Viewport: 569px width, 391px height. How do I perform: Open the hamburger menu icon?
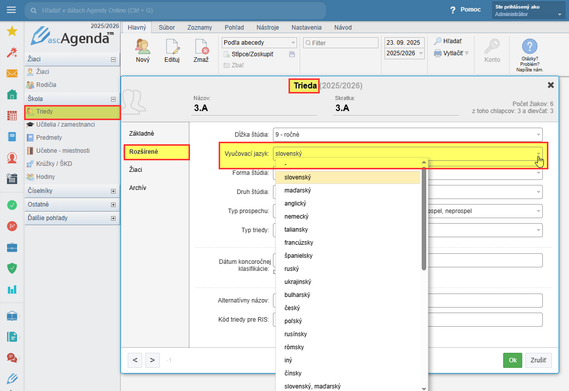[x=11, y=10]
